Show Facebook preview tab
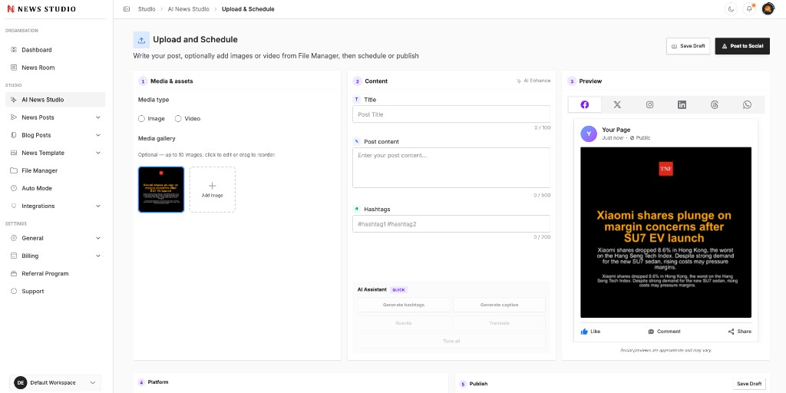Viewport: 786px width, 393px height. (x=584, y=104)
